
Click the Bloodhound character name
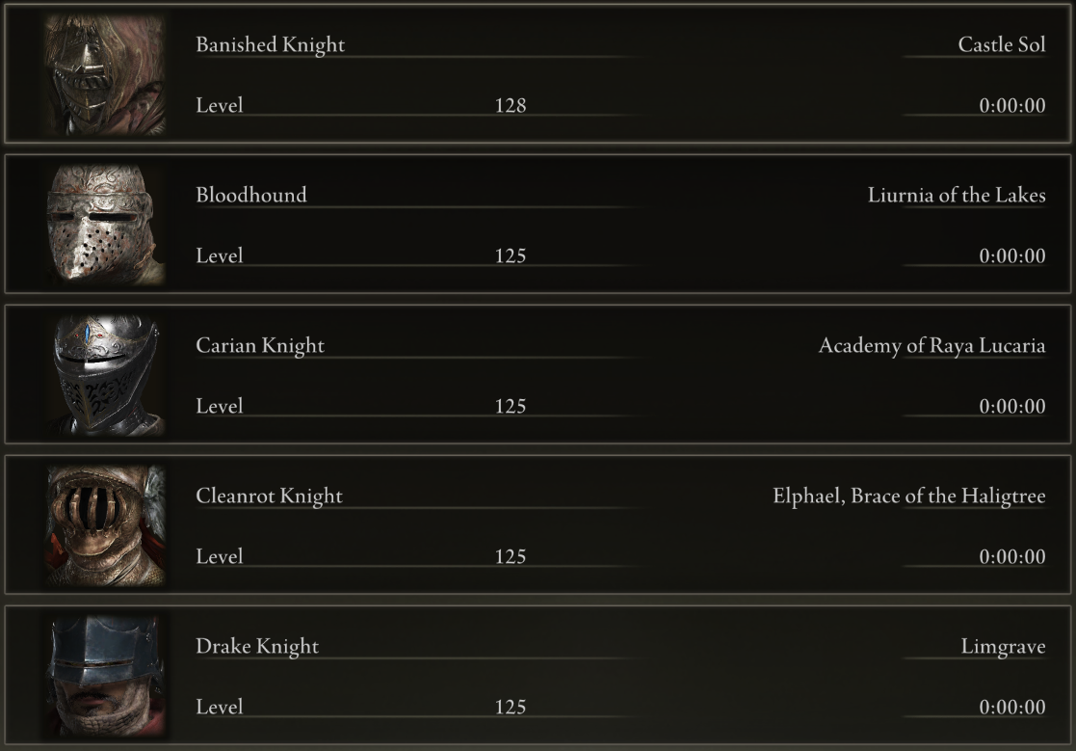(x=251, y=195)
